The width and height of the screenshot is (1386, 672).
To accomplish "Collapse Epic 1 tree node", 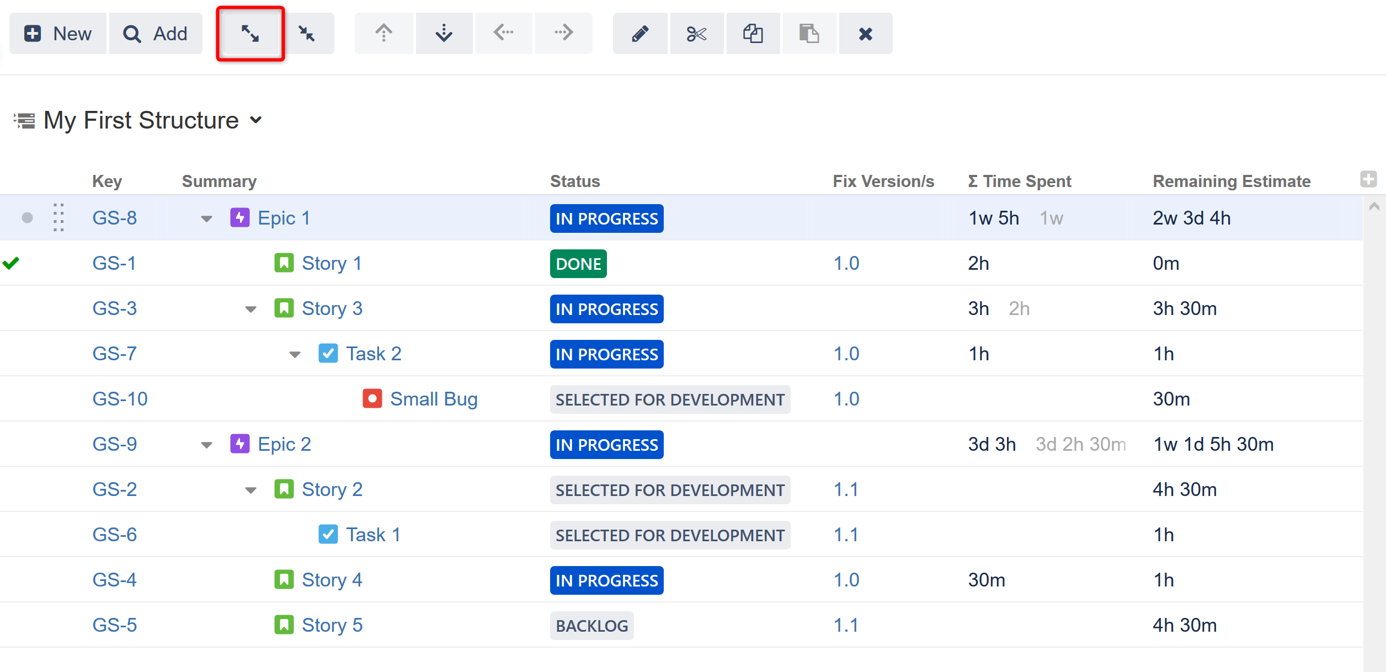I will [206, 219].
